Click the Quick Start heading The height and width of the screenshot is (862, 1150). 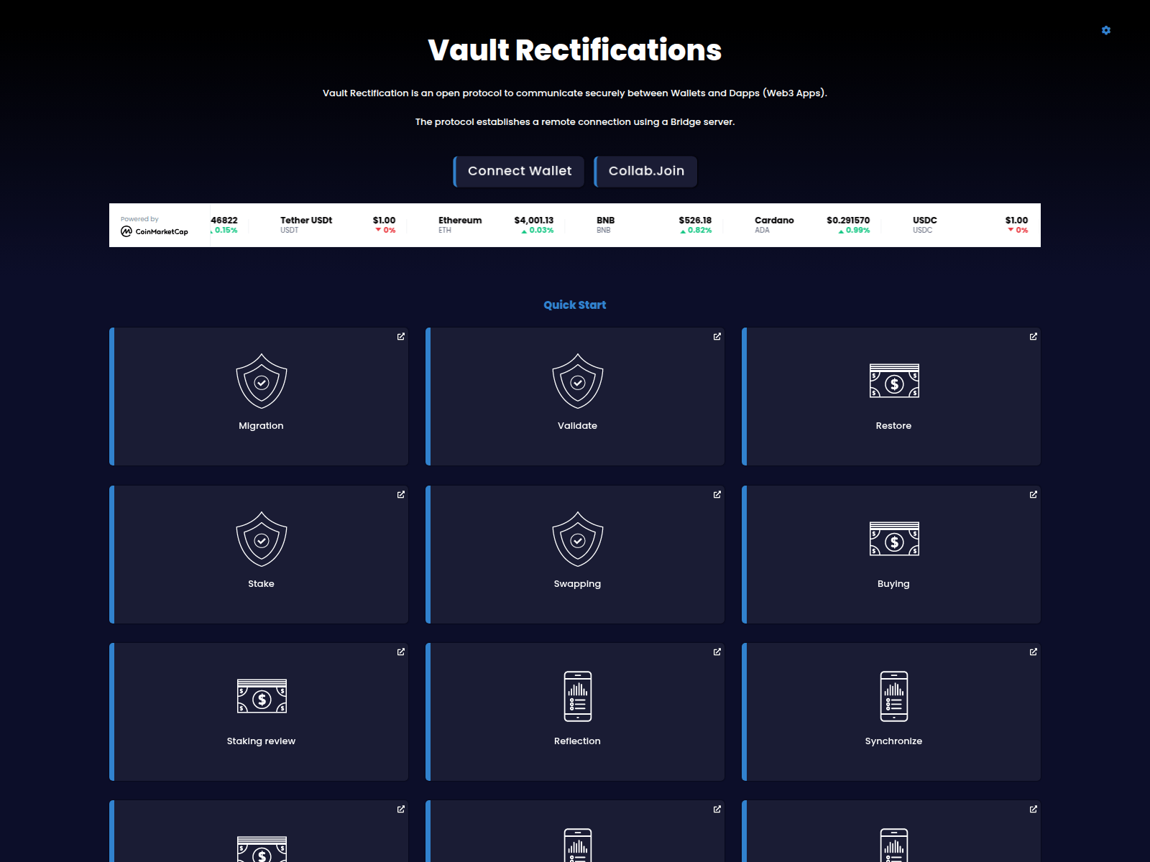coord(575,305)
